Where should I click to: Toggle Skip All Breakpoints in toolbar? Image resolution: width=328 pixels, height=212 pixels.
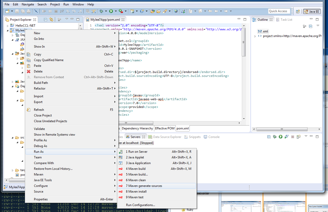coord(36,11)
